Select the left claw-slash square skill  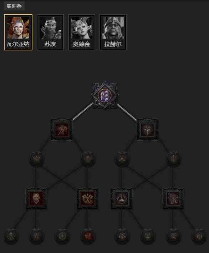pos(61,130)
